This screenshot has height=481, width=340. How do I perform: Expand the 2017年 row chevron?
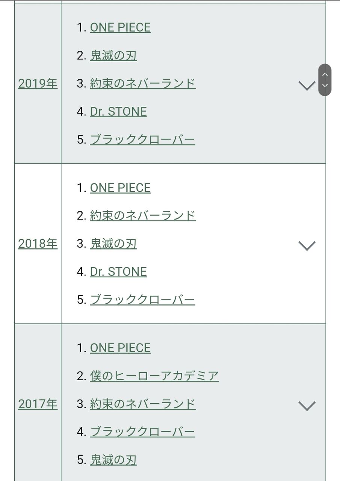click(307, 406)
